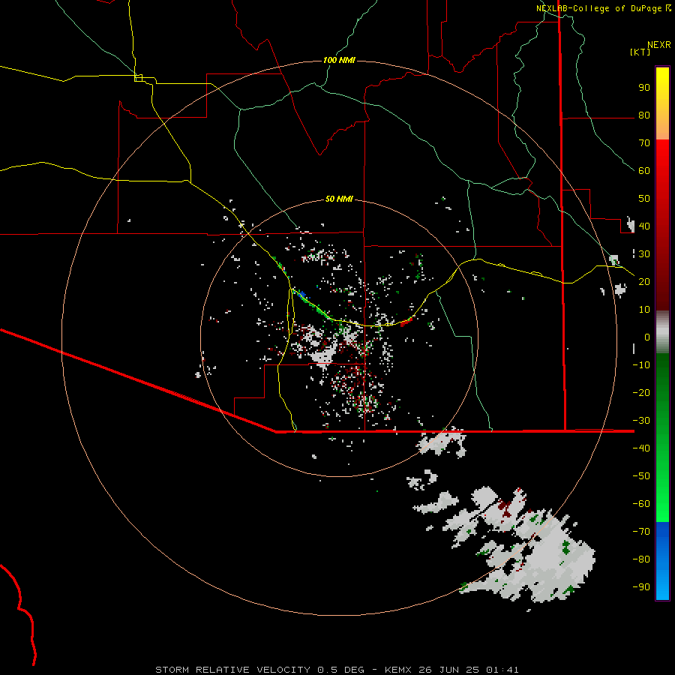Click the -40 value on the velocity scale
Viewport: 675px width, 675px height.
click(x=641, y=448)
